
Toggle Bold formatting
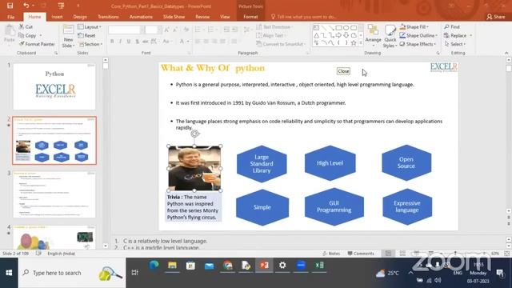pyautogui.click(x=112, y=42)
